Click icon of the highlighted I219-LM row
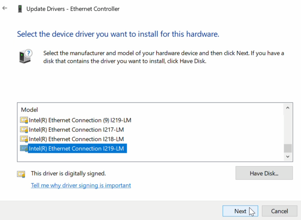 tap(24, 148)
